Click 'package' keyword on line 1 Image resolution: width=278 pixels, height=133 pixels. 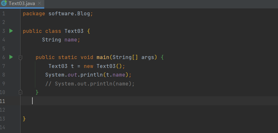click(34, 14)
